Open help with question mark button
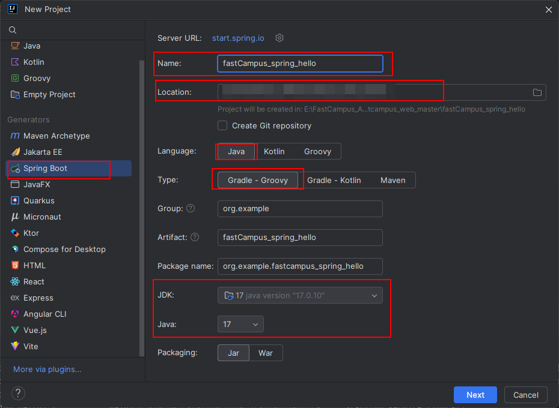The width and height of the screenshot is (559, 408). [x=18, y=394]
